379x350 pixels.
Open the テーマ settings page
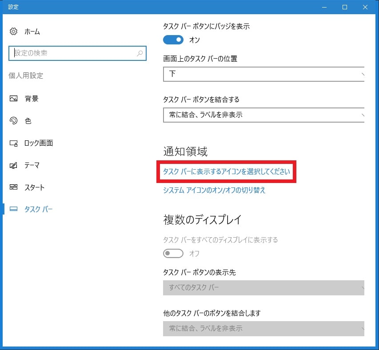click(x=32, y=165)
